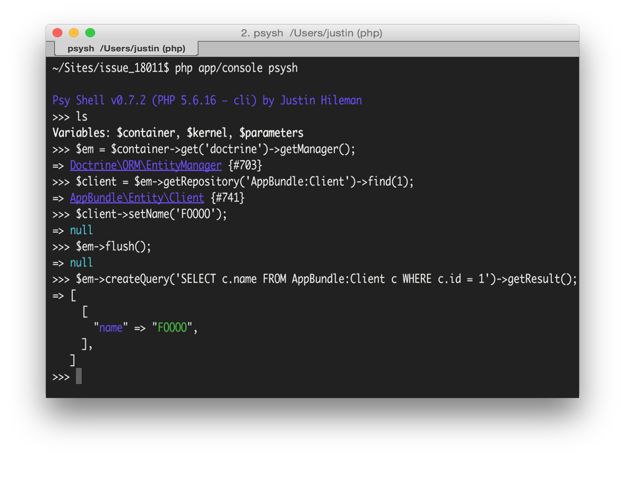
Task: Click the $container variable in the Variables list
Action: [146, 133]
